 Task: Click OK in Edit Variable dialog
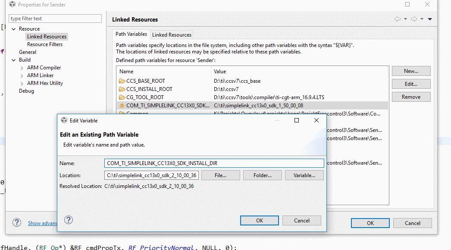click(x=260, y=220)
